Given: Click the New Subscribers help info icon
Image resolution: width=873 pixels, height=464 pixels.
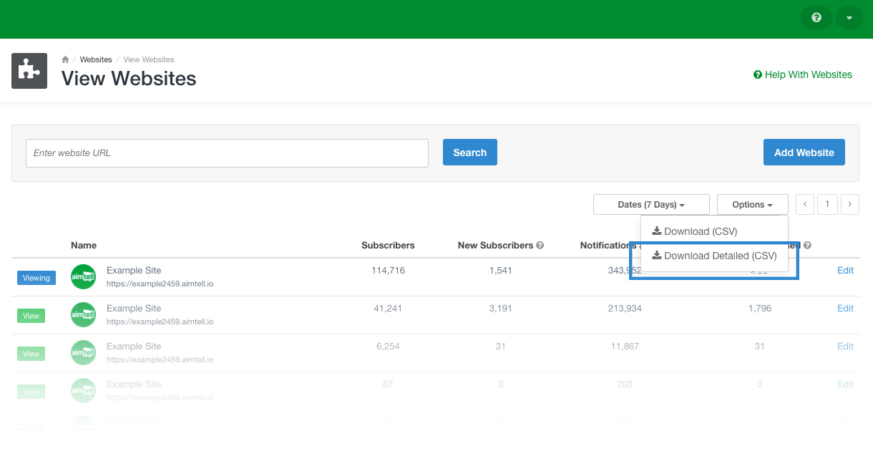Looking at the screenshot, I should coord(540,246).
